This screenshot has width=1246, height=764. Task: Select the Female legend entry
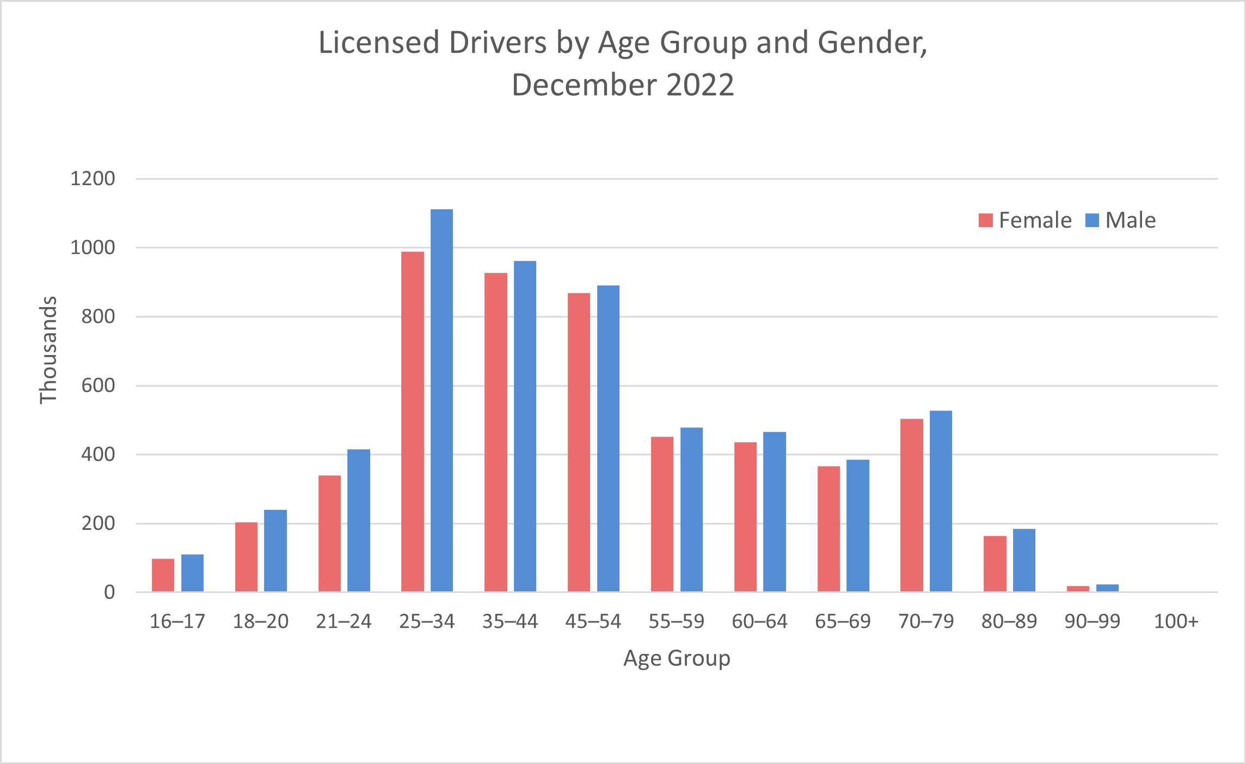click(1025, 220)
